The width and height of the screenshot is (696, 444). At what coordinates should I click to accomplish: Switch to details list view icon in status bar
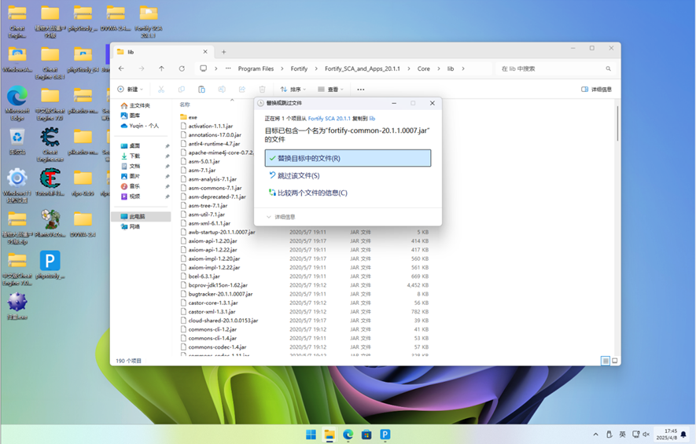click(x=605, y=361)
